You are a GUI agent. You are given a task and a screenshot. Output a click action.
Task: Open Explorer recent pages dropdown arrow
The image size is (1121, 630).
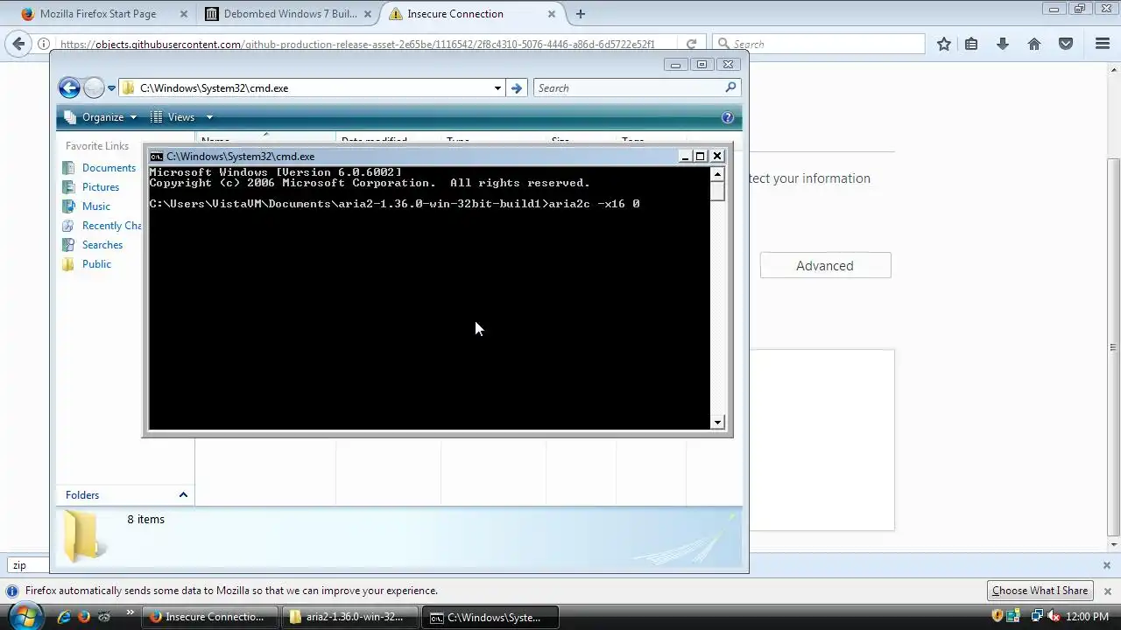111,87
